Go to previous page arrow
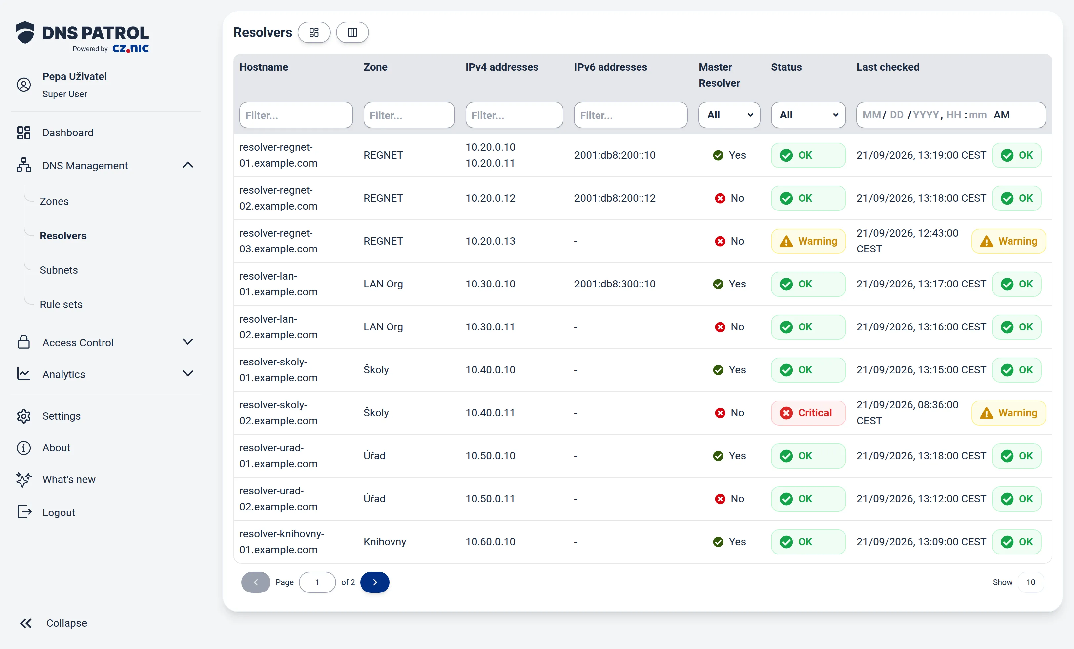 [x=256, y=582]
